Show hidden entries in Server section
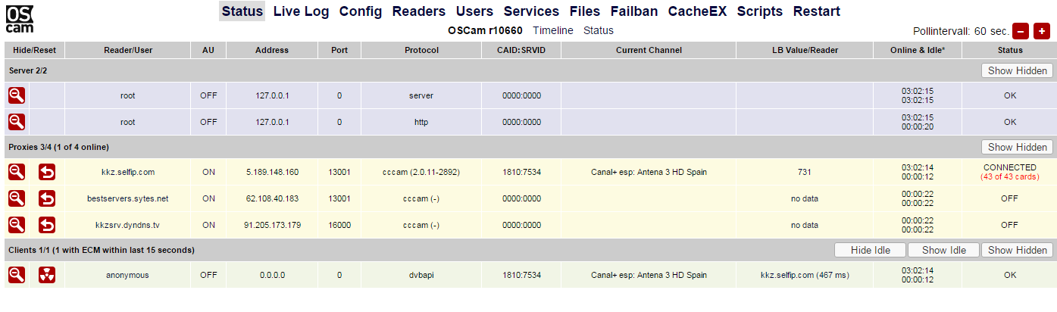 pos(1017,70)
